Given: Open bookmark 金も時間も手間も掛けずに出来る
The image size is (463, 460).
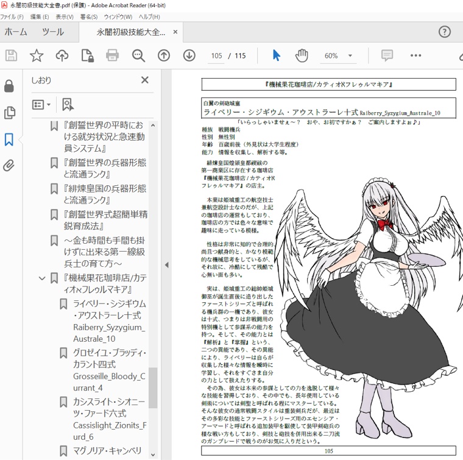Looking at the screenshot, I should (104, 252).
